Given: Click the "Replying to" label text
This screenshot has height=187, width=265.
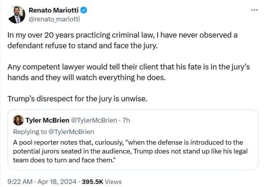Looking at the screenshot, I should (x=30, y=131).
